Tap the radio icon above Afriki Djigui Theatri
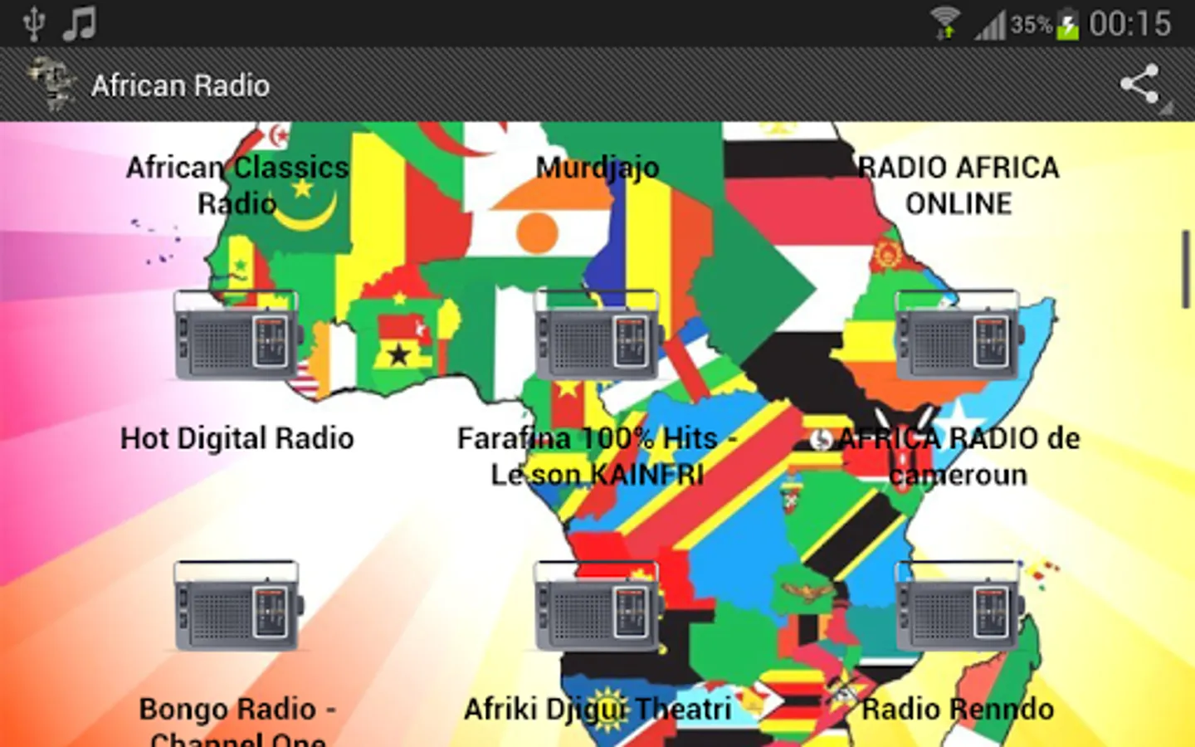The width and height of the screenshot is (1195, 747). click(598, 606)
